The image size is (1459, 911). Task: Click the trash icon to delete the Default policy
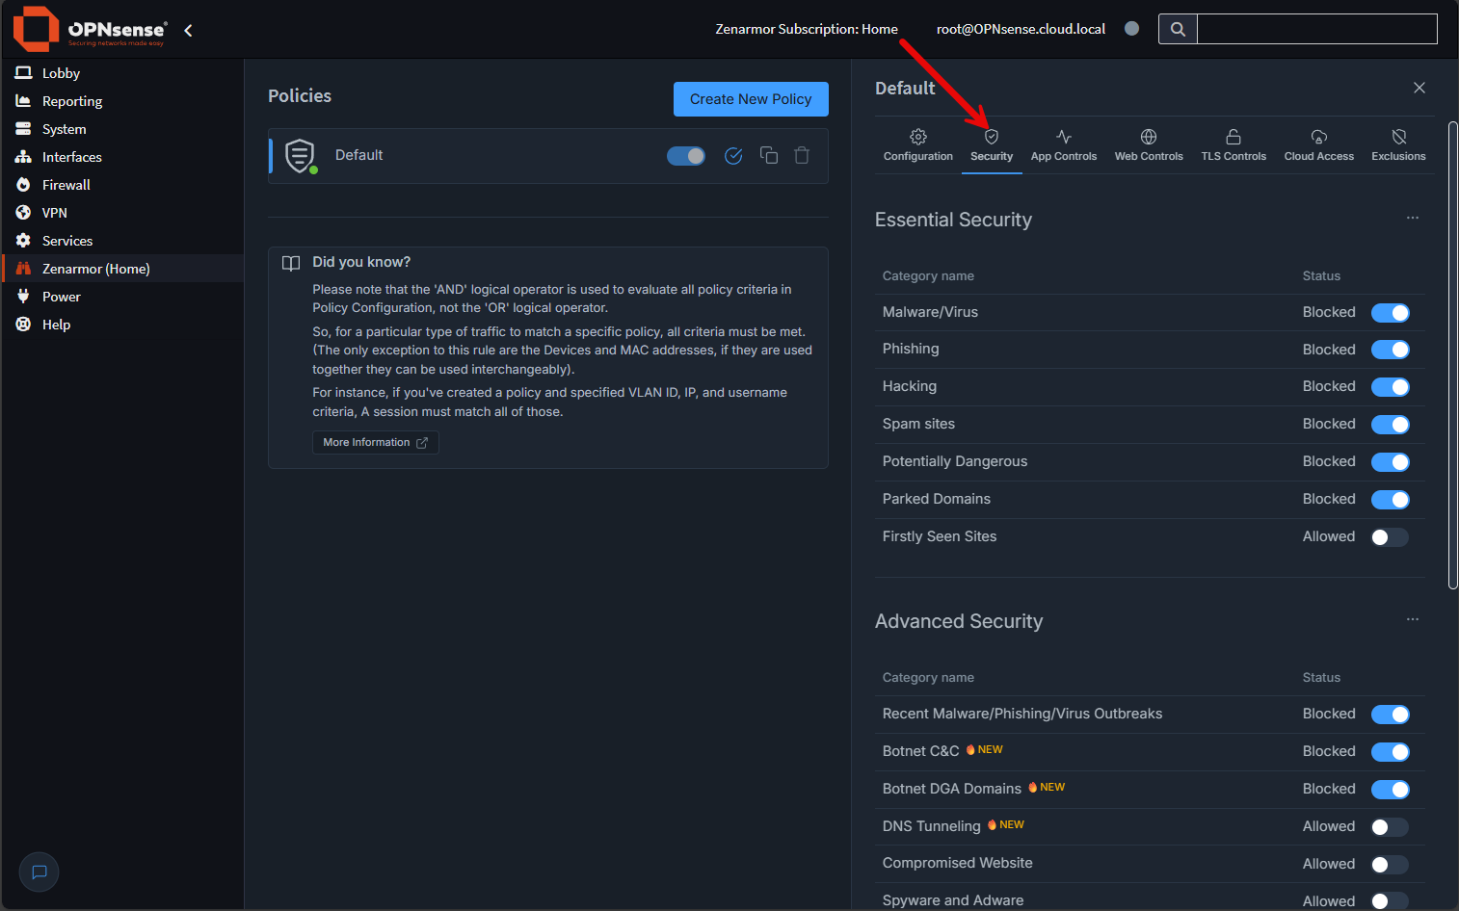(x=801, y=154)
